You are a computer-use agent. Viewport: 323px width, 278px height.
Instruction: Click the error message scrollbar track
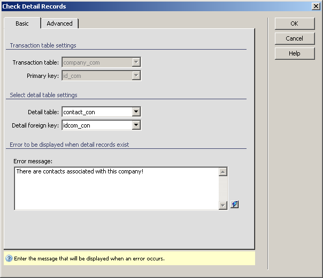223,188
